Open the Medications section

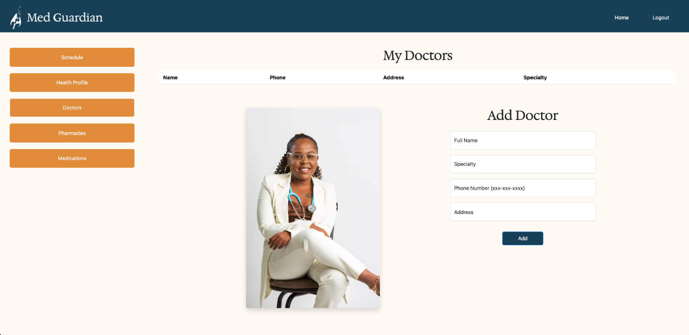click(72, 158)
